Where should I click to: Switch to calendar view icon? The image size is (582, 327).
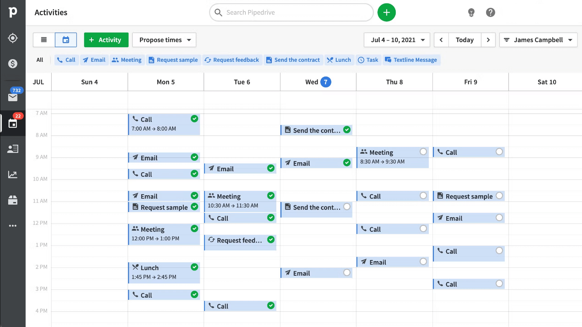[x=66, y=40]
